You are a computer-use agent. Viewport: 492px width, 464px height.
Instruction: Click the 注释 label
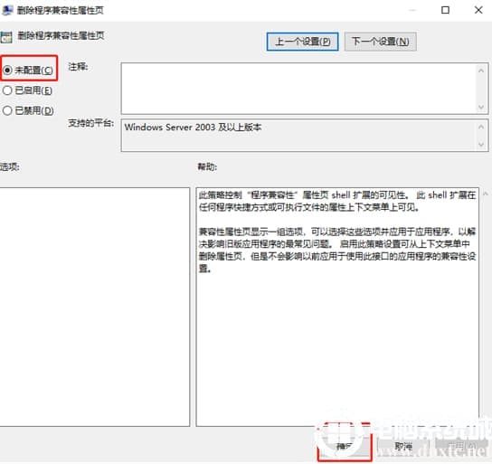coord(78,67)
